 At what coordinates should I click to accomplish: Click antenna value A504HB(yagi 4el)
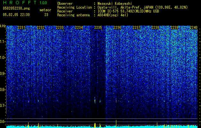tap(113, 15)
